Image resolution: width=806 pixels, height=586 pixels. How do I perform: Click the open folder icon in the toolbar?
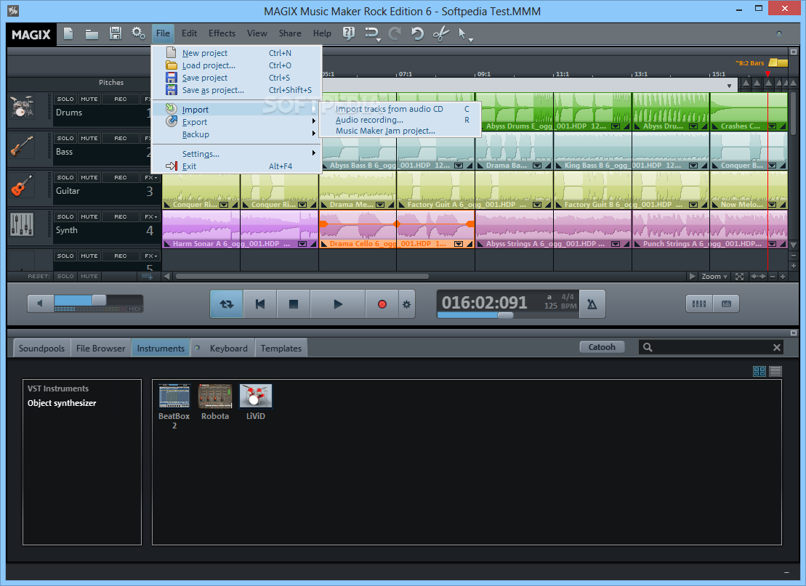[x=92, y=34]
